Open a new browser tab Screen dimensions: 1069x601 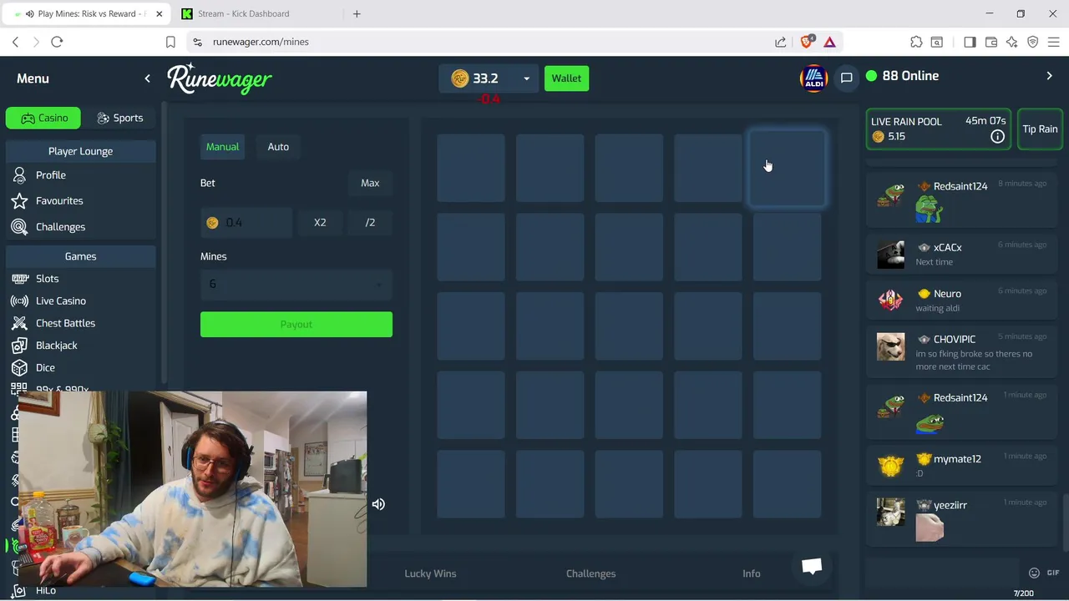point(357,13)
